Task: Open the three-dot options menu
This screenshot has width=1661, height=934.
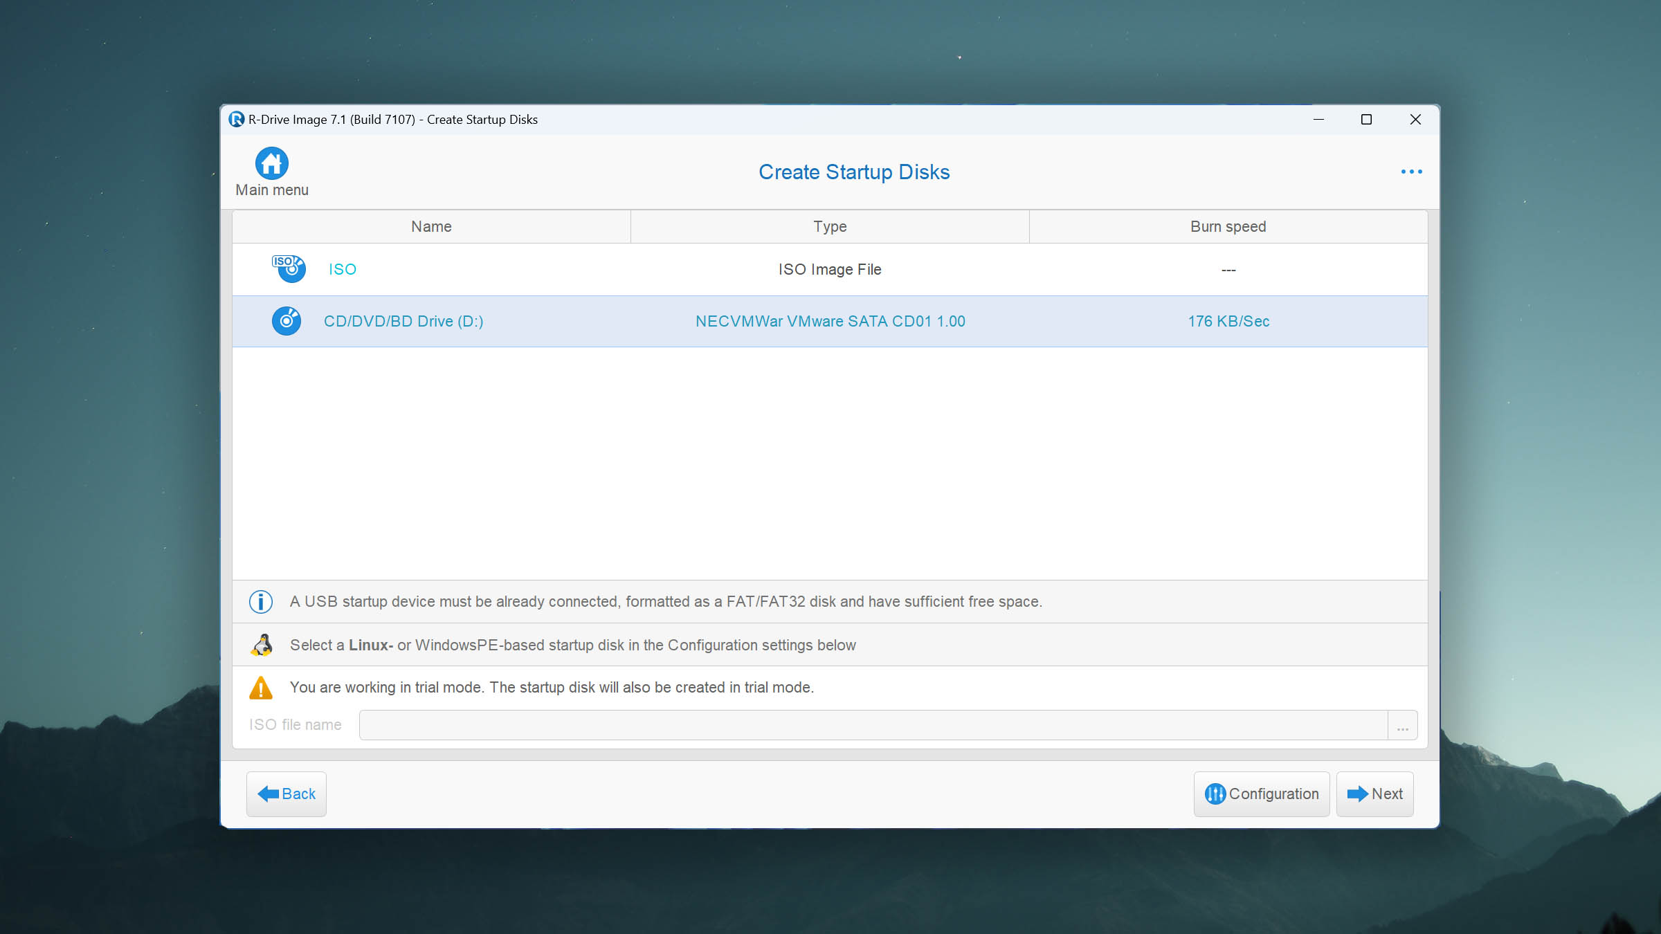Action: (x=1411, y=172)
